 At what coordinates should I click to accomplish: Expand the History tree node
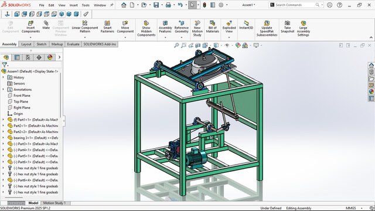click(x=4, y=77)
